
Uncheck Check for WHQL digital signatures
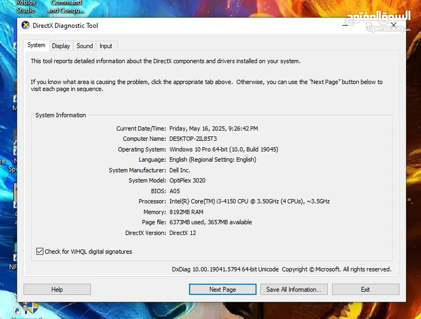(40, 251)
